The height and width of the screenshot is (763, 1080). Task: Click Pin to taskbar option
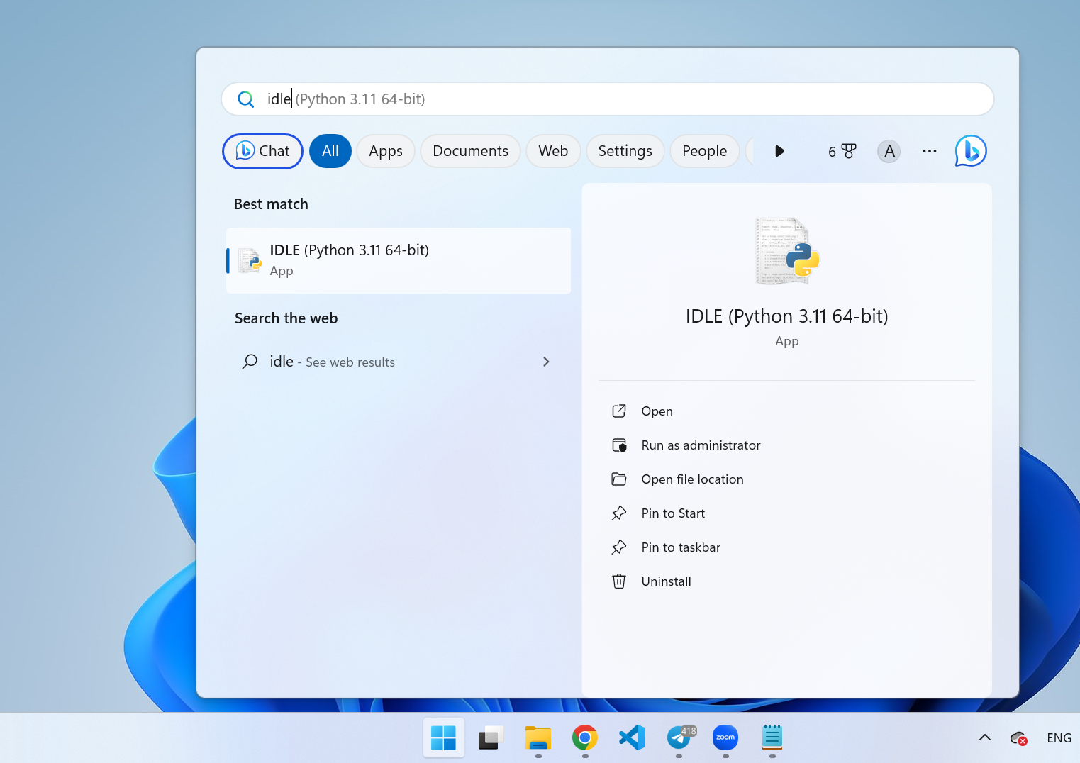(x=680, y=547)
